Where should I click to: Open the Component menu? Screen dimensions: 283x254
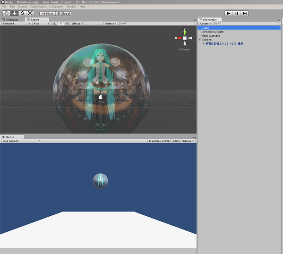56,7
